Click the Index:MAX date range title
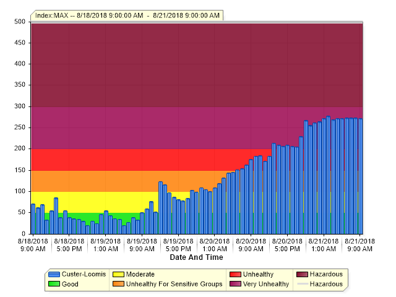The height and width of the screenshot is (297, 396). click(127, 15)
